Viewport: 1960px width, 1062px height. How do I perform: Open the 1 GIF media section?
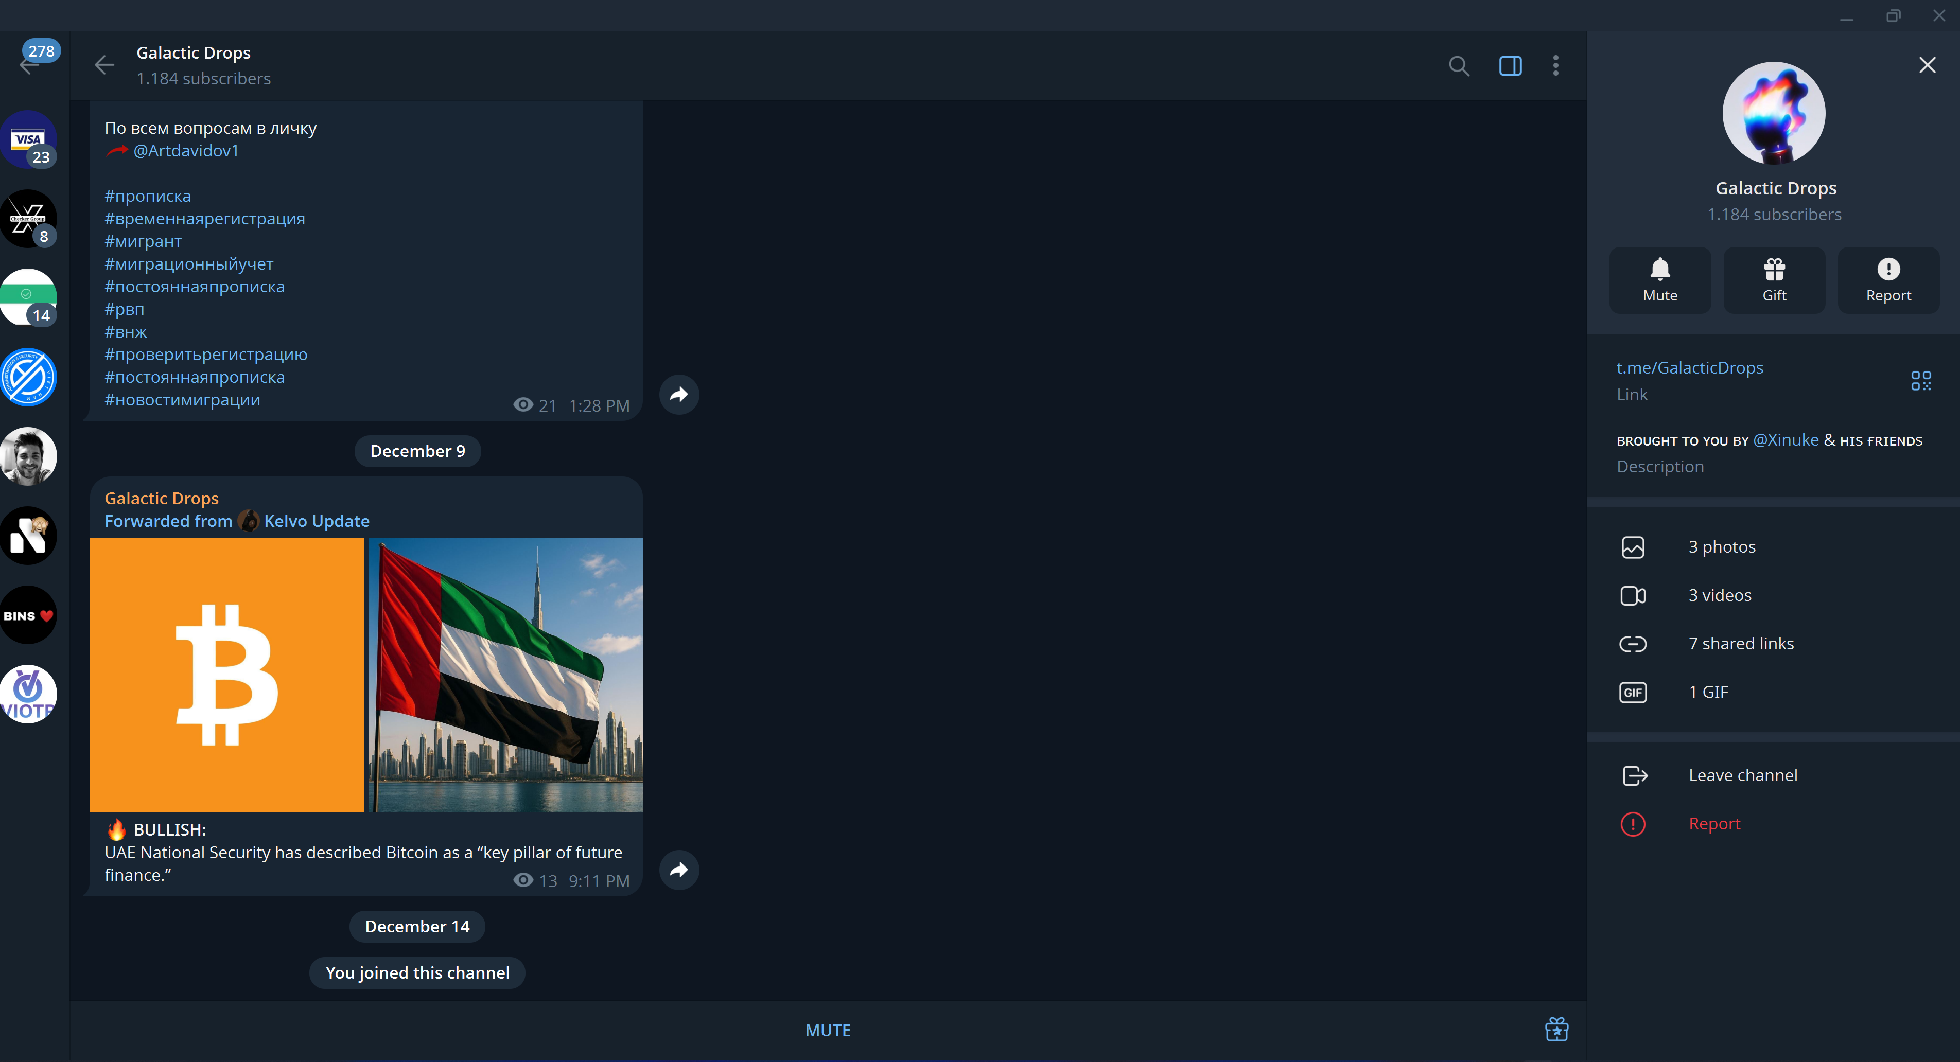1774,692
